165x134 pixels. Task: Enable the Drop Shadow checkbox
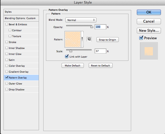7,89
